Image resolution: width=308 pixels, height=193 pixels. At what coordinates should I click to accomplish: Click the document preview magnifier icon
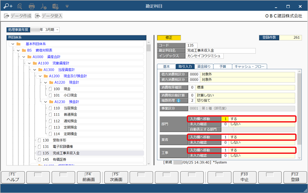click(19, 6)
